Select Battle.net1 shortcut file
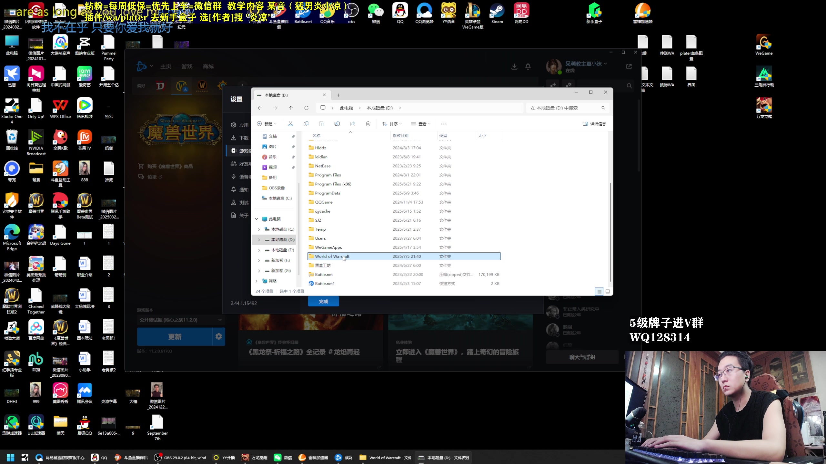 (404, 284)
